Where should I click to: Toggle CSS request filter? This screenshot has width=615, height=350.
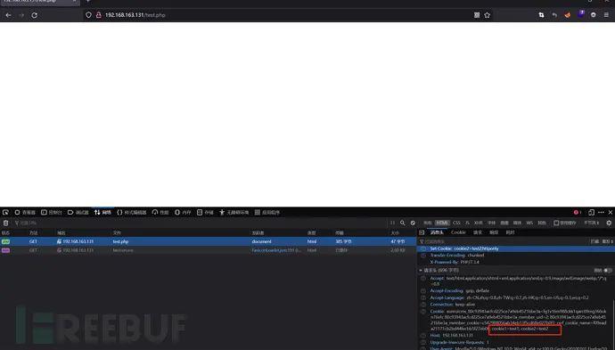[456, 223]
